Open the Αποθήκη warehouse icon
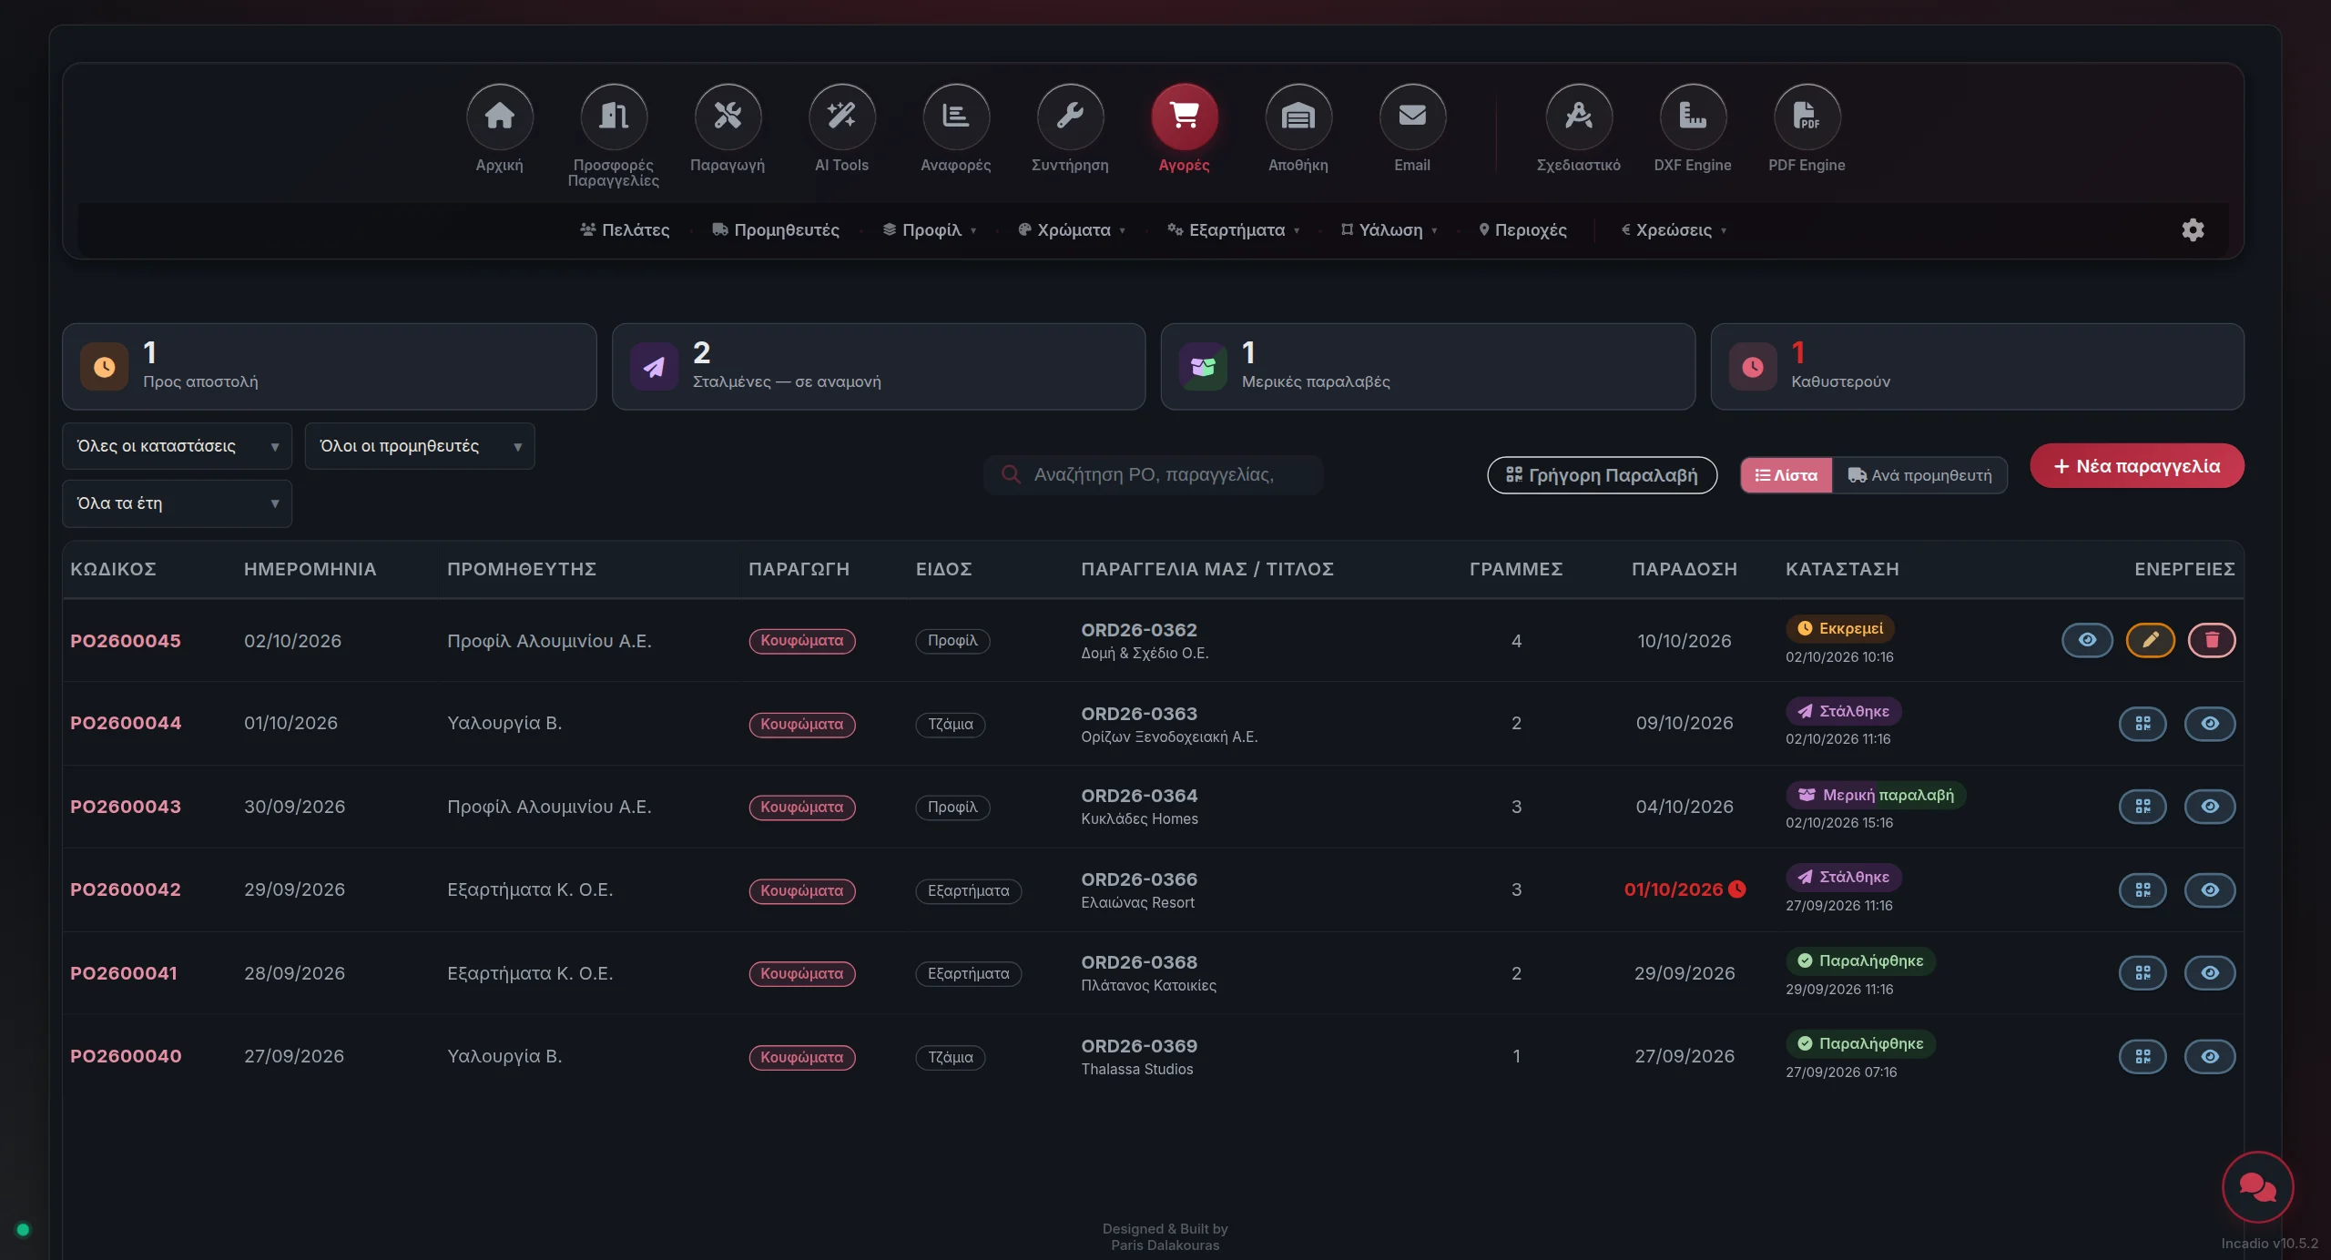The image size is (2331, 1260). tap(1298, 117)
